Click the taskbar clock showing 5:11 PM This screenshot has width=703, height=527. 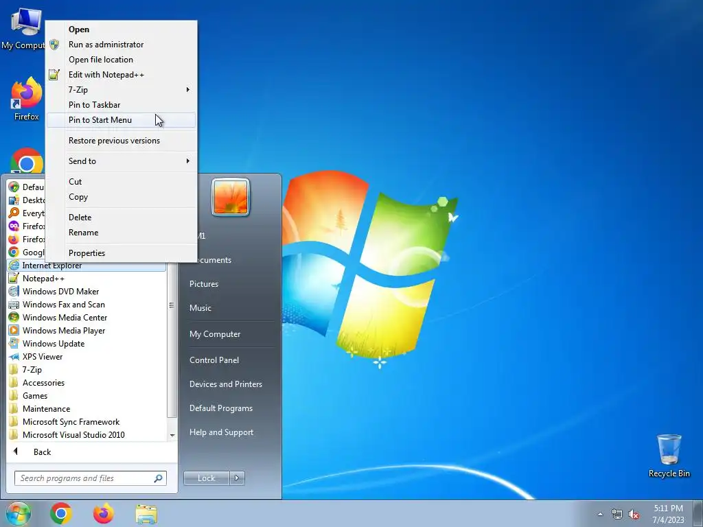[x=668, y=514]
